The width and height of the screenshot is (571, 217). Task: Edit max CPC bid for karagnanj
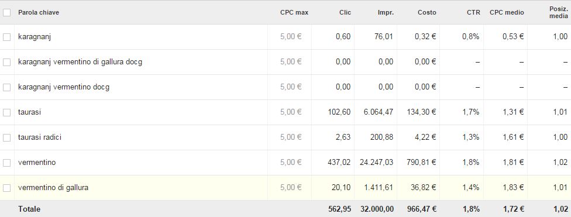[291, 36]
